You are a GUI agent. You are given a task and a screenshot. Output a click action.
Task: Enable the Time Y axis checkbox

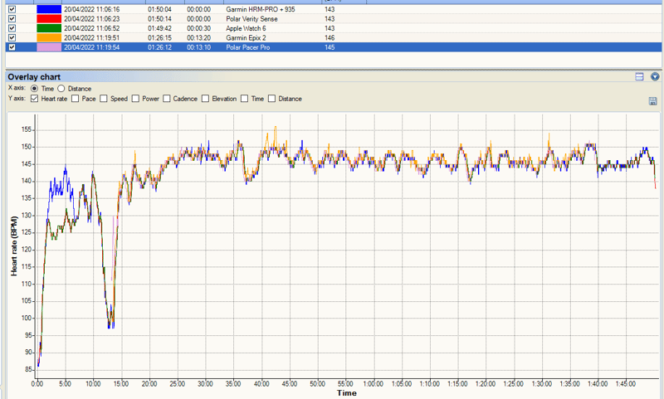click(244, 99)
